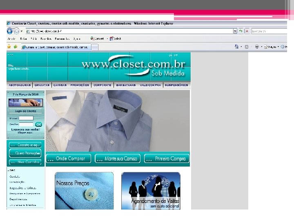Click the Convert toolbar button
The image size is (294, 221).
point(97,39)
